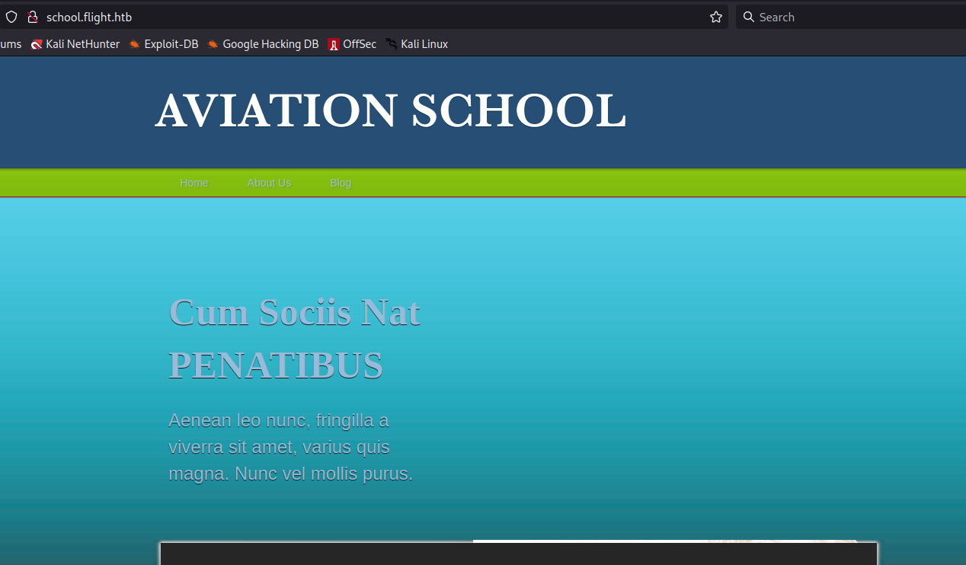The width and height of the screenshot is (966, 565).
Task: Open the Google Hacking DB bookmark
Action: click(263, 44)
